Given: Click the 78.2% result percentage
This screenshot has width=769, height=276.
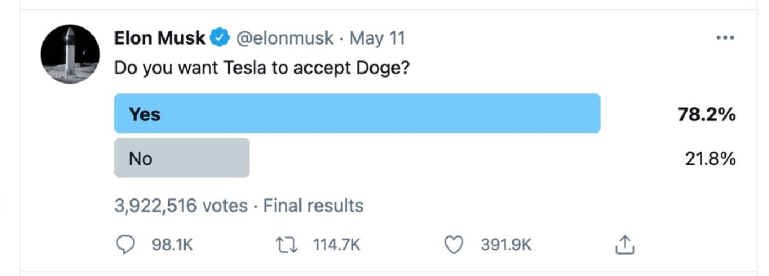Looking at the screenshot, I should 706,114.
